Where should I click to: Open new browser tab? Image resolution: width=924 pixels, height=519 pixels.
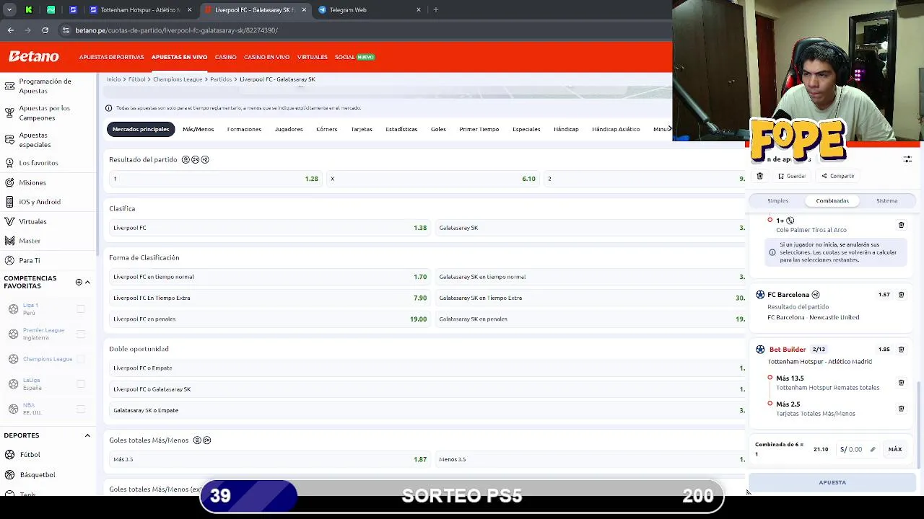tap(435, 10)
